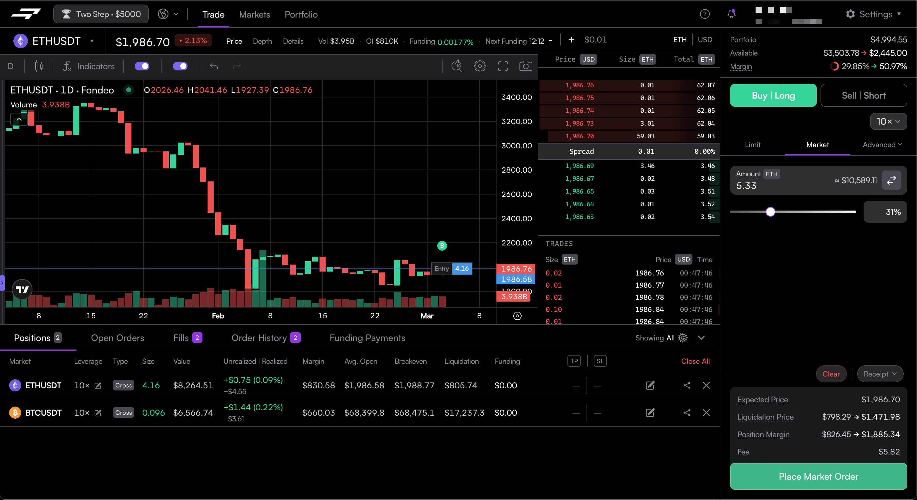The height and width of the screenshot is (500, 917).
Task: Open notifications via the bell icon
Action: [x=731, y=14]
